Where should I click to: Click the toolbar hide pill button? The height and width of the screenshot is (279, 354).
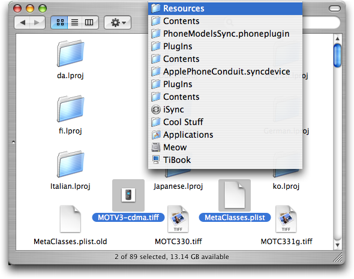[335, 9]
